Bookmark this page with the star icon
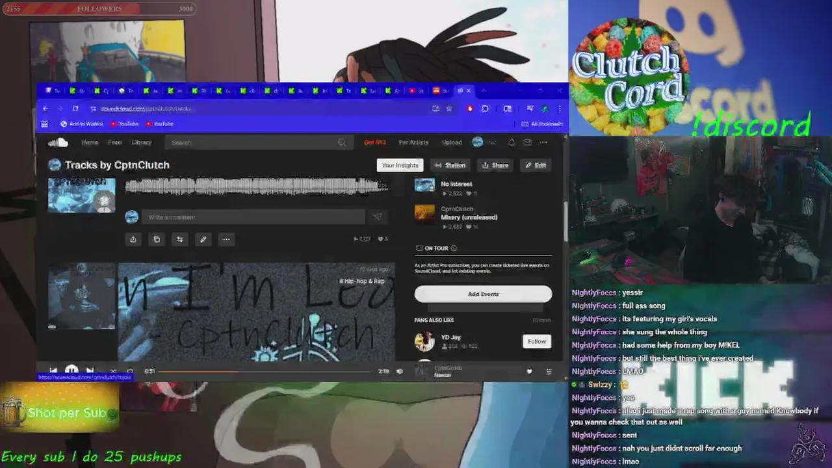Viewport: 832px width, 468px height. pyautogui.click(x=448, y=109)
